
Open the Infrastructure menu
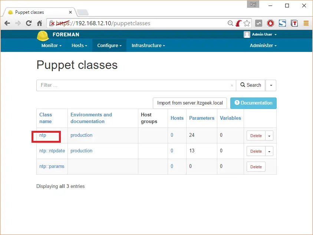pos(148,46)
